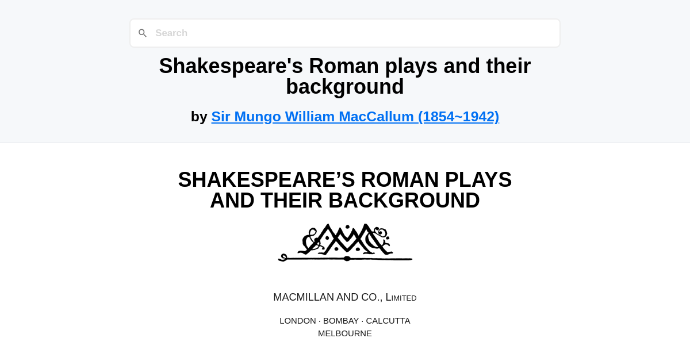The height and width of the screenshot is (361, 690).
Task: Click inside the Search input field
Action: 345,33
